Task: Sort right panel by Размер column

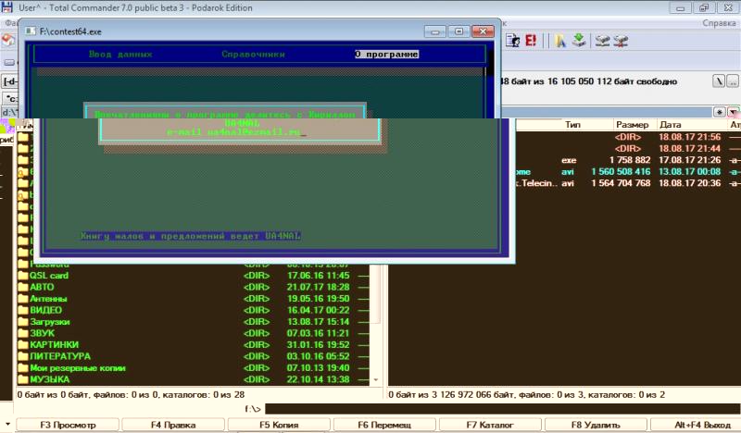Action: [x=634, y=124]
